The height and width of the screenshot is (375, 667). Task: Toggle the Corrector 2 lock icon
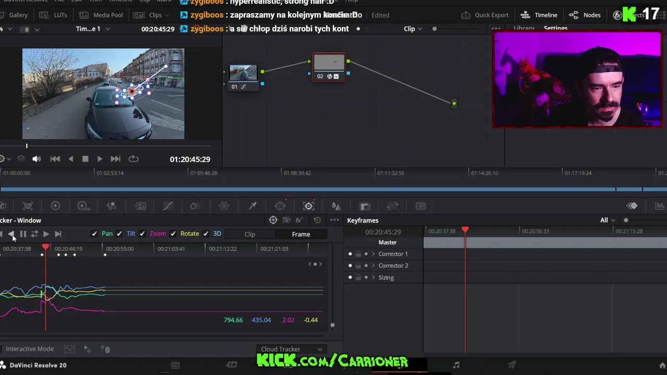point(358,266)
